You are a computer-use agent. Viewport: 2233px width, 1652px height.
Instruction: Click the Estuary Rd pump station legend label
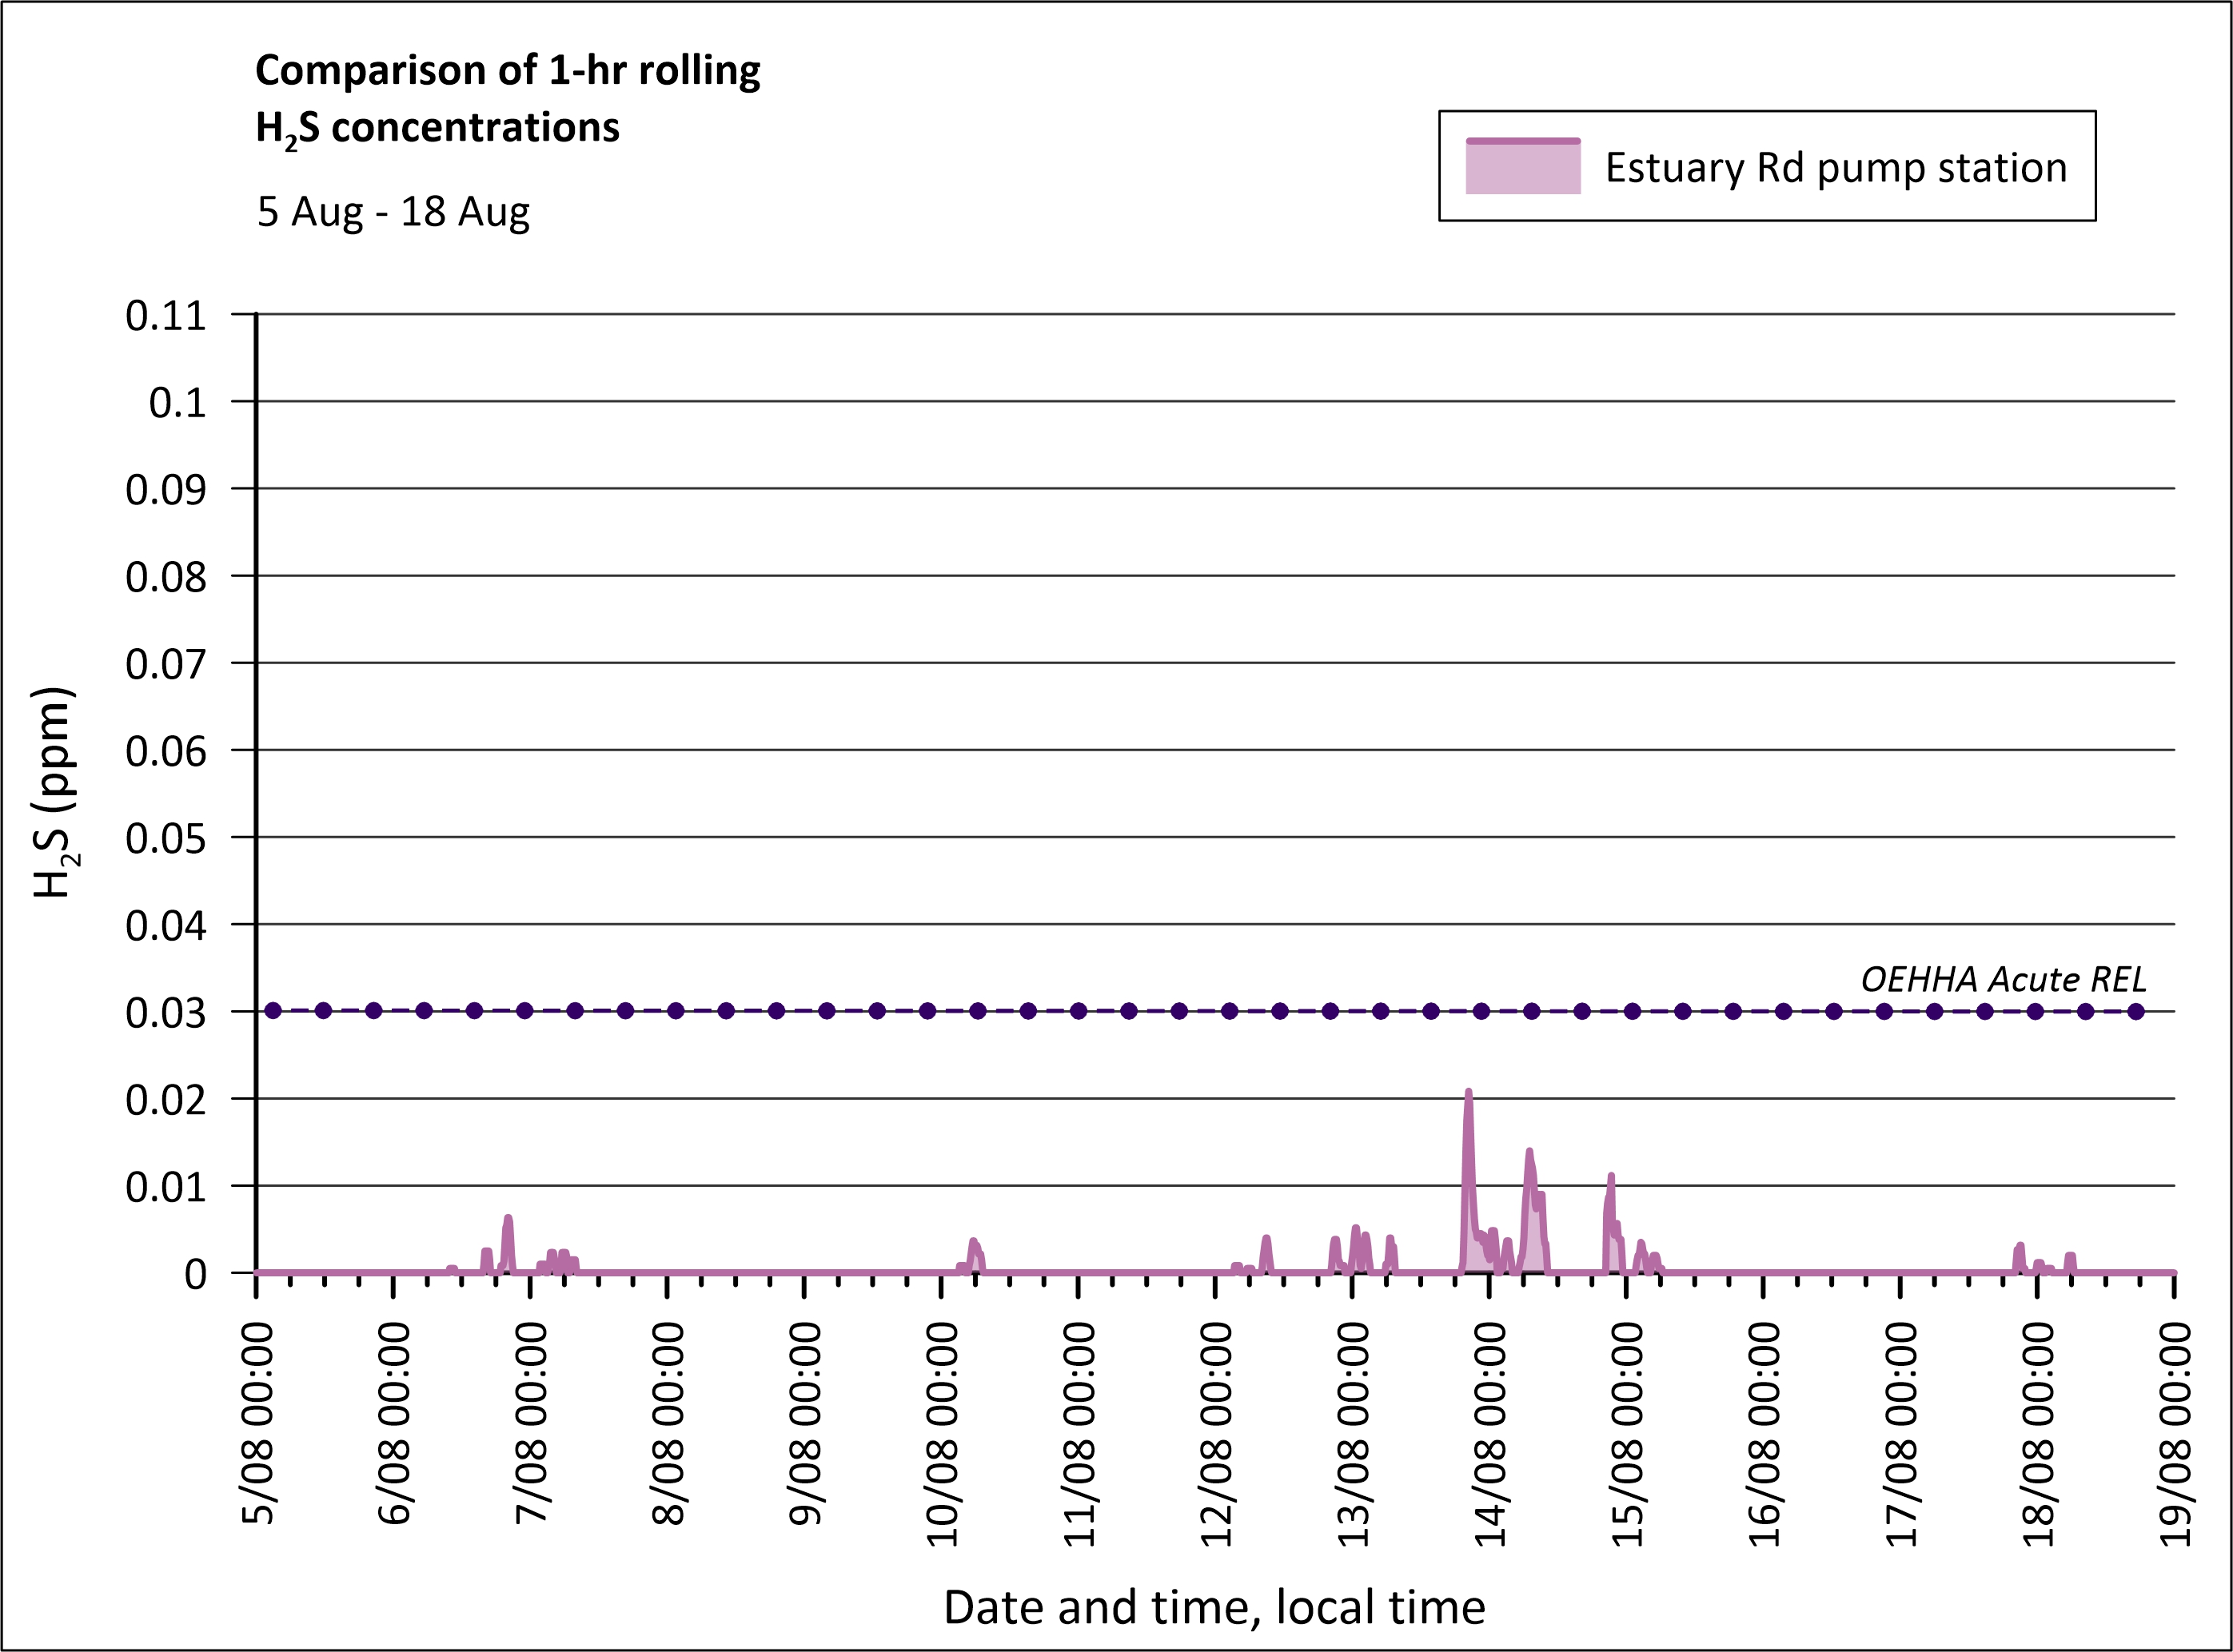pyautogui.click(x=1835, y=168)
